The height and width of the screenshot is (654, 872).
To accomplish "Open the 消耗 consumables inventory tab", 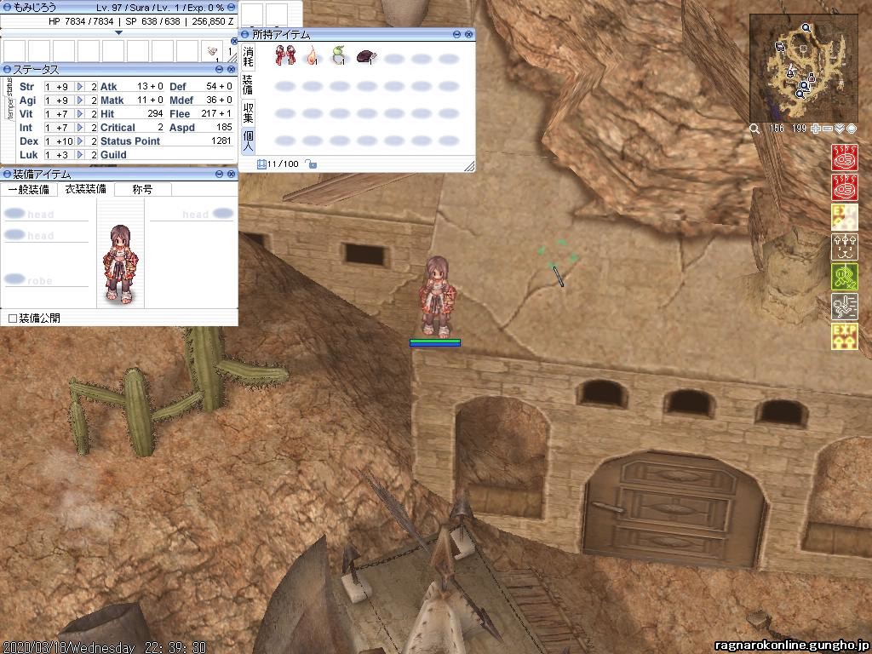I will [248, 56].
